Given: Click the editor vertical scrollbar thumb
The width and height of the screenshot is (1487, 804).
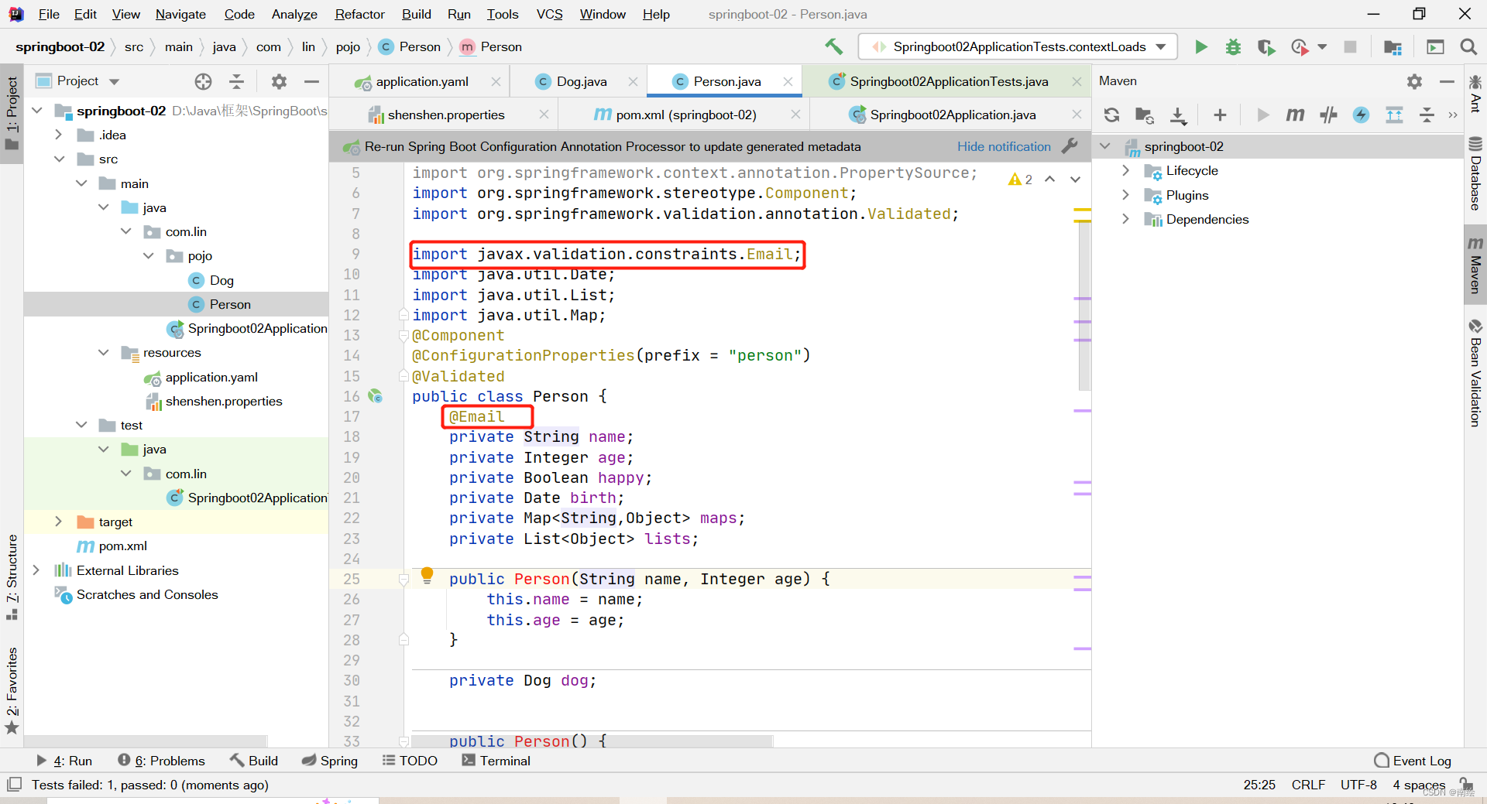Looking at the screenshot, I should point(1084,306).
